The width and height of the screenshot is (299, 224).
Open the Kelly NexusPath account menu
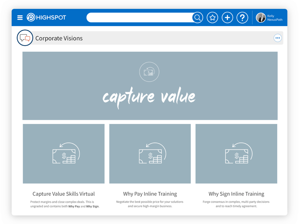(x=274, y=18)
